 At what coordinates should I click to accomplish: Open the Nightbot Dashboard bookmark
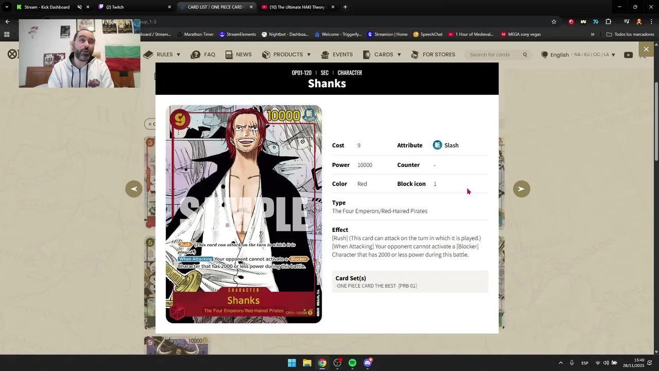(285, 35)
